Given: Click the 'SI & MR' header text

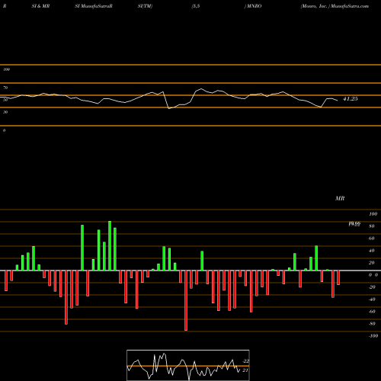Looking at the screenshot, I should coord(40,6).
